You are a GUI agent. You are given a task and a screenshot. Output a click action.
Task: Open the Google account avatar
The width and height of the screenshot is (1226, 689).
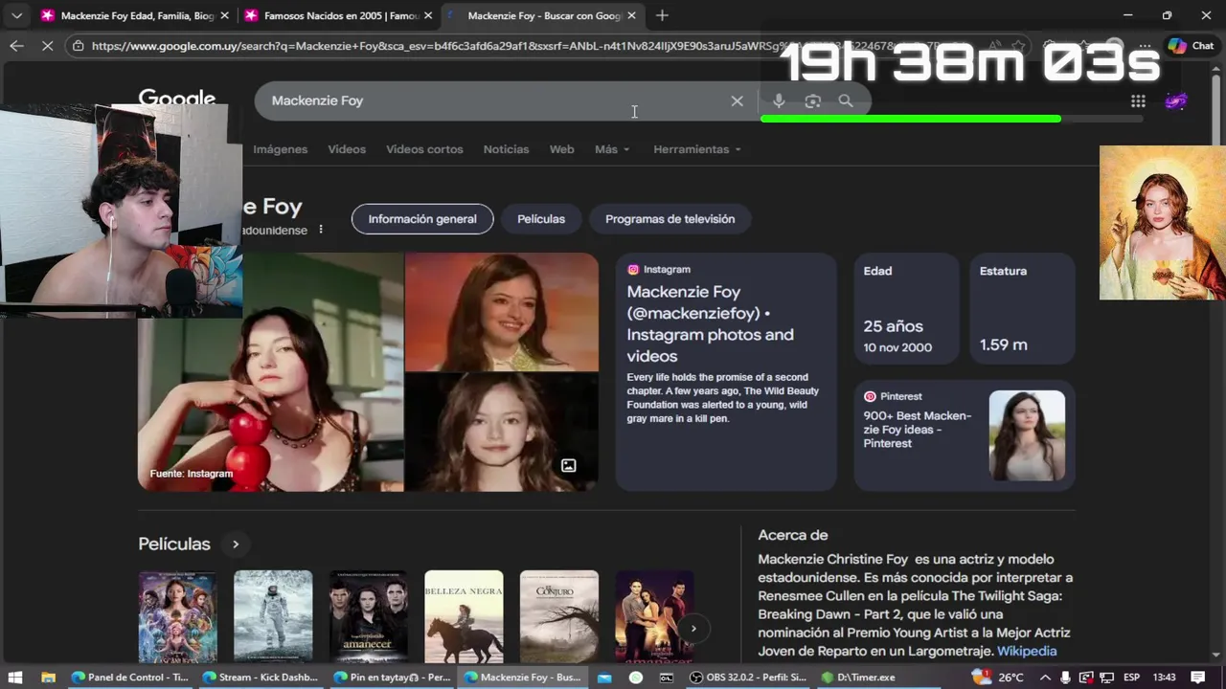click(x=1176, y=100)
